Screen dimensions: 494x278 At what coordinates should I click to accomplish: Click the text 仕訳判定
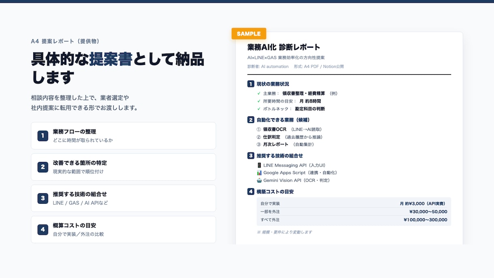click(x=272, y=137)
